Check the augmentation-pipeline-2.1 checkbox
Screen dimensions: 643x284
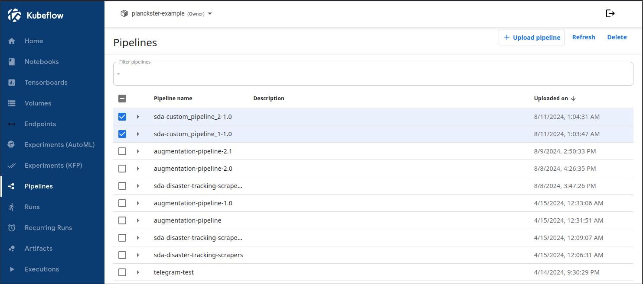click(122, 151)
